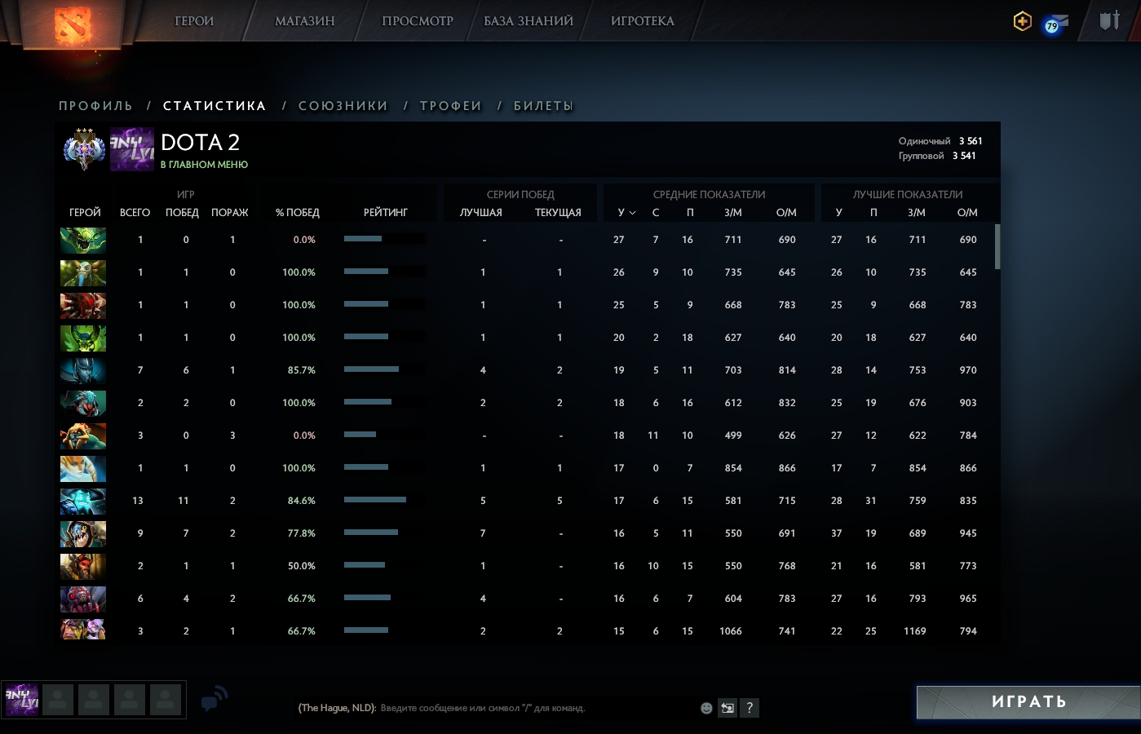Open the voice chat bubble icon
1141x734 pixels.
coord(214,700)
